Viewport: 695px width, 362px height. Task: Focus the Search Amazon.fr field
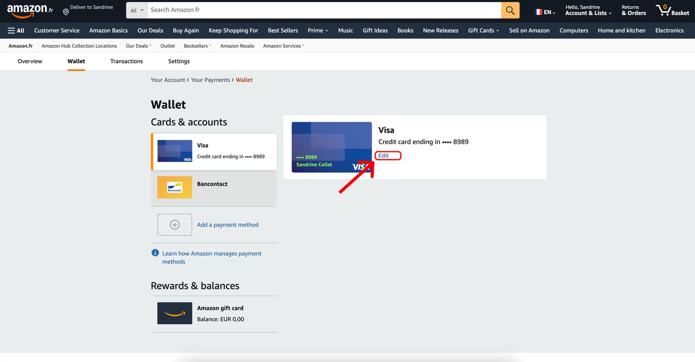[x=324, y=10]
